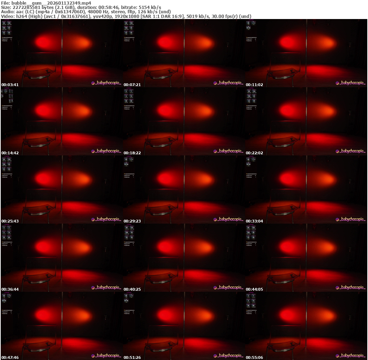Open the thumbnail at 00:29:23
Image resolution: width=368 pixels, height=360 pixels.
(184, 190)
